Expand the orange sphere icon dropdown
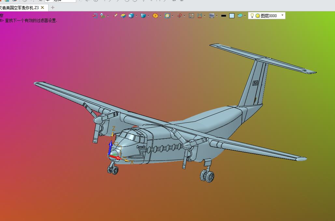The height and width of the screenshot is (221, 335). [x=160, y=16]
